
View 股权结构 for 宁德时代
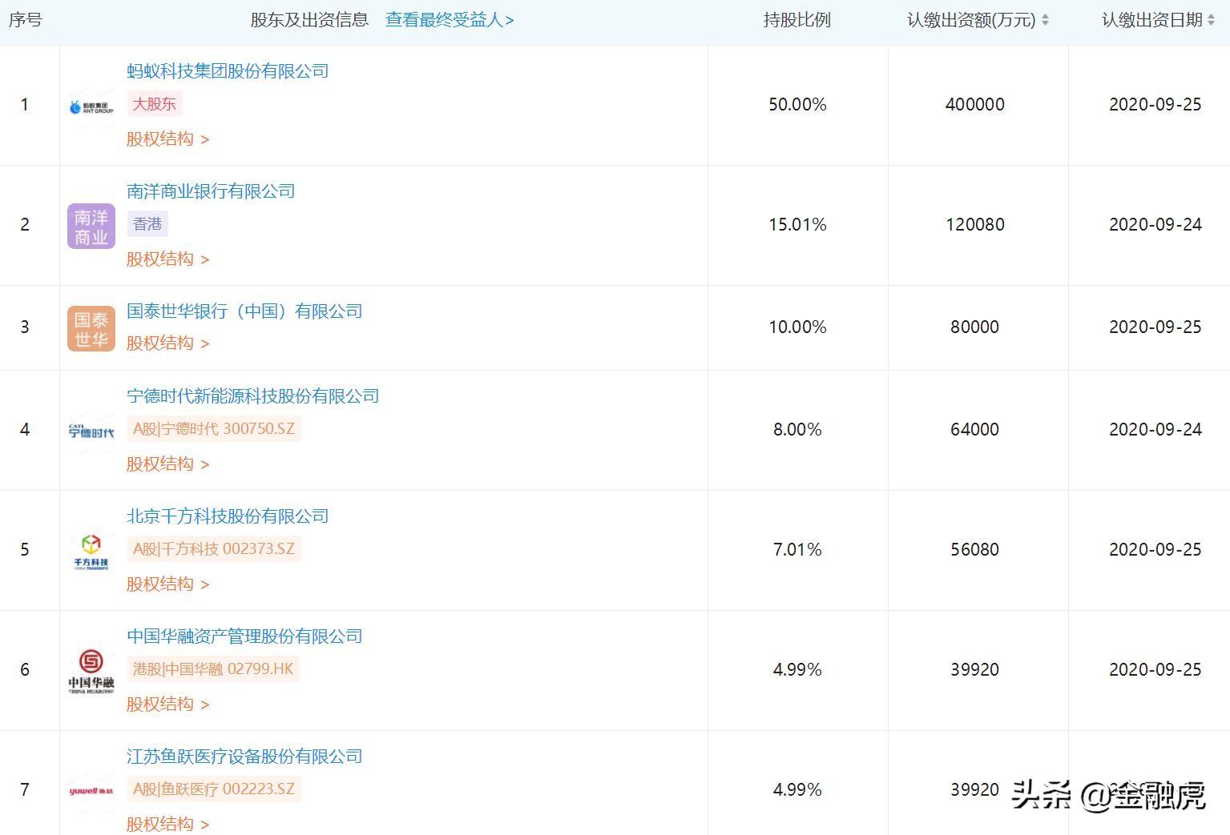[x=167, y=464]
